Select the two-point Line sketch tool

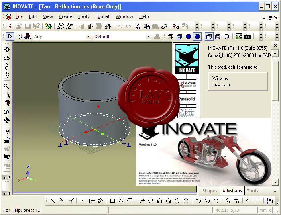[53, 201]
